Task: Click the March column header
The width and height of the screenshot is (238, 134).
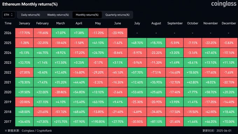Action: (x=61, y=23)
